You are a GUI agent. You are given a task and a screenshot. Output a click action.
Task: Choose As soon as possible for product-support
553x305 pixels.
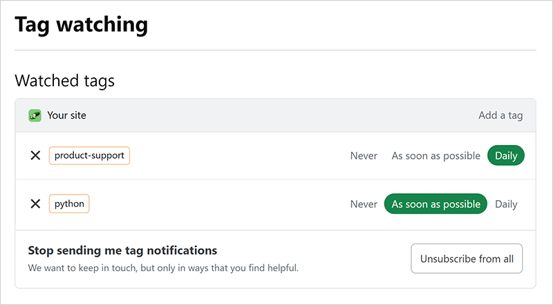click(x=435, y=156)
